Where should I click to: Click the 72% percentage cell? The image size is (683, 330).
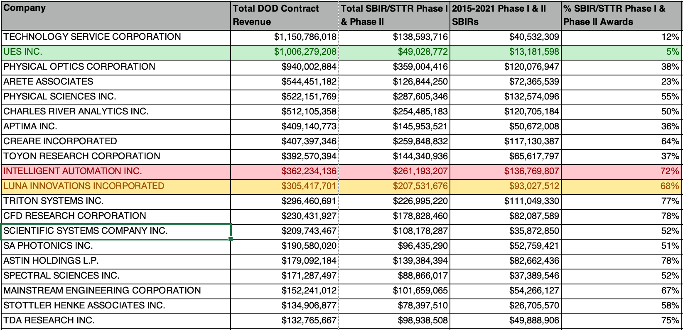[622, 172]
